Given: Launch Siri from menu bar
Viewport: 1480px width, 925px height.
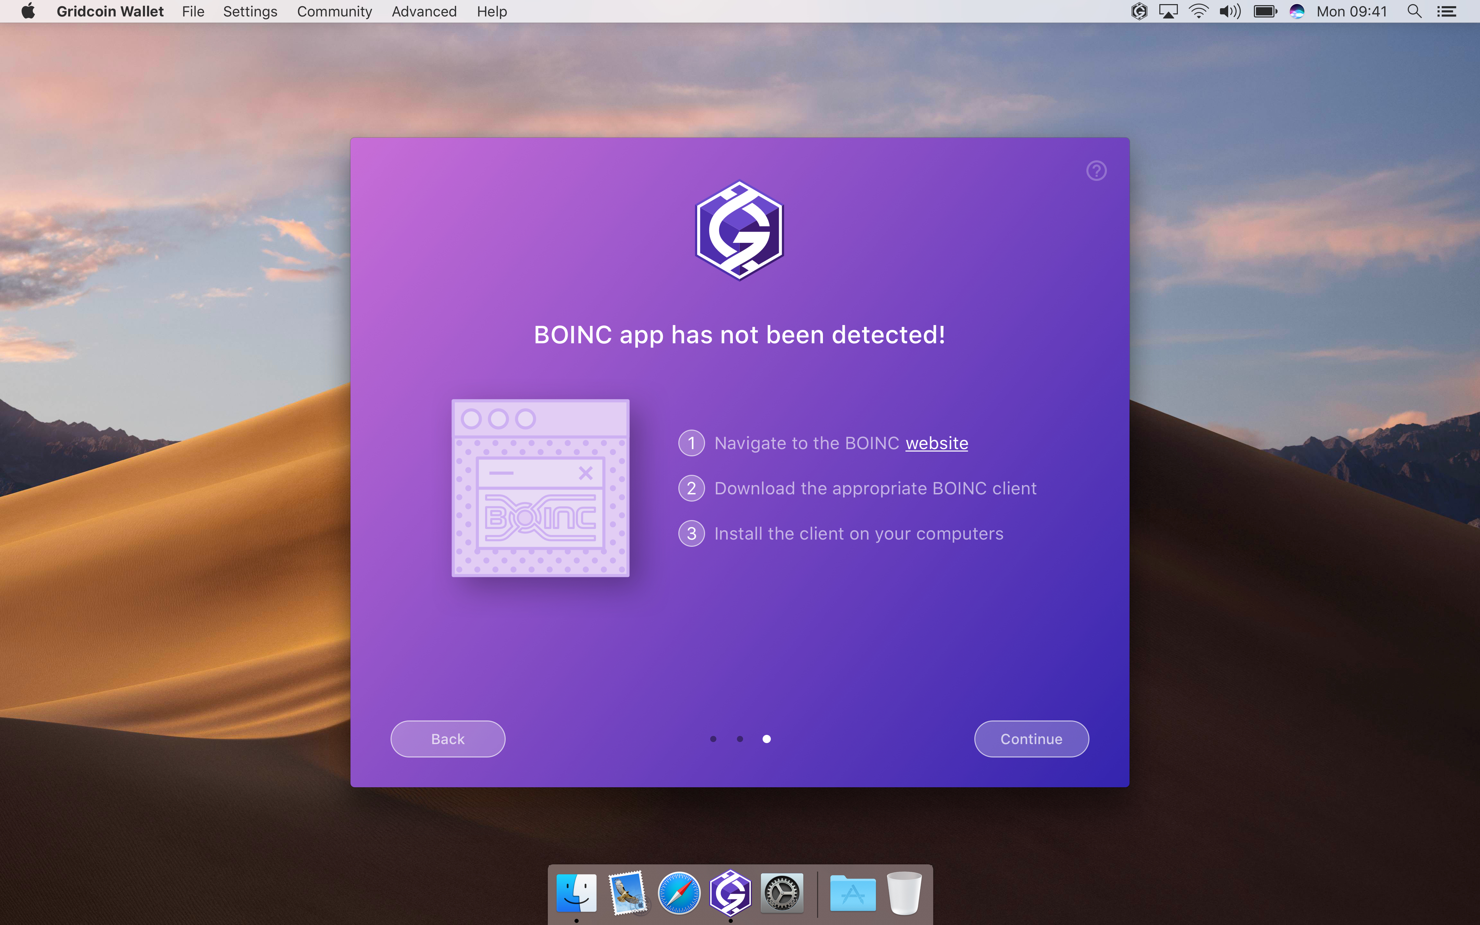Looking at the screenshot, I should point(1297,11).
